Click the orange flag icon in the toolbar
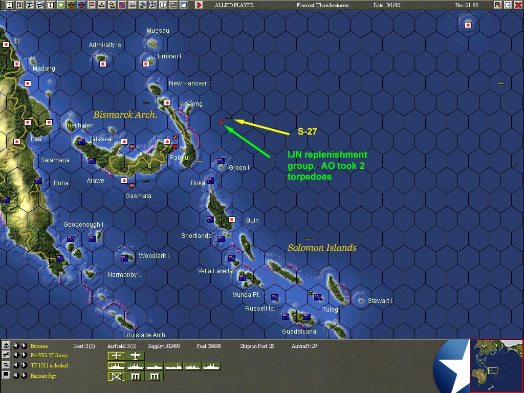The width and height of the screenshot is (524, 393). pos(91,5)
